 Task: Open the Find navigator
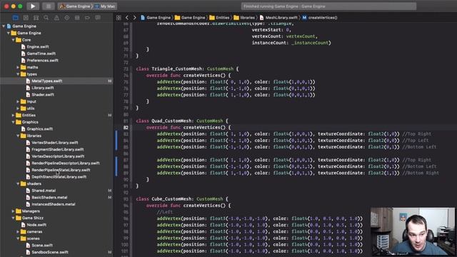click(46, 18)
